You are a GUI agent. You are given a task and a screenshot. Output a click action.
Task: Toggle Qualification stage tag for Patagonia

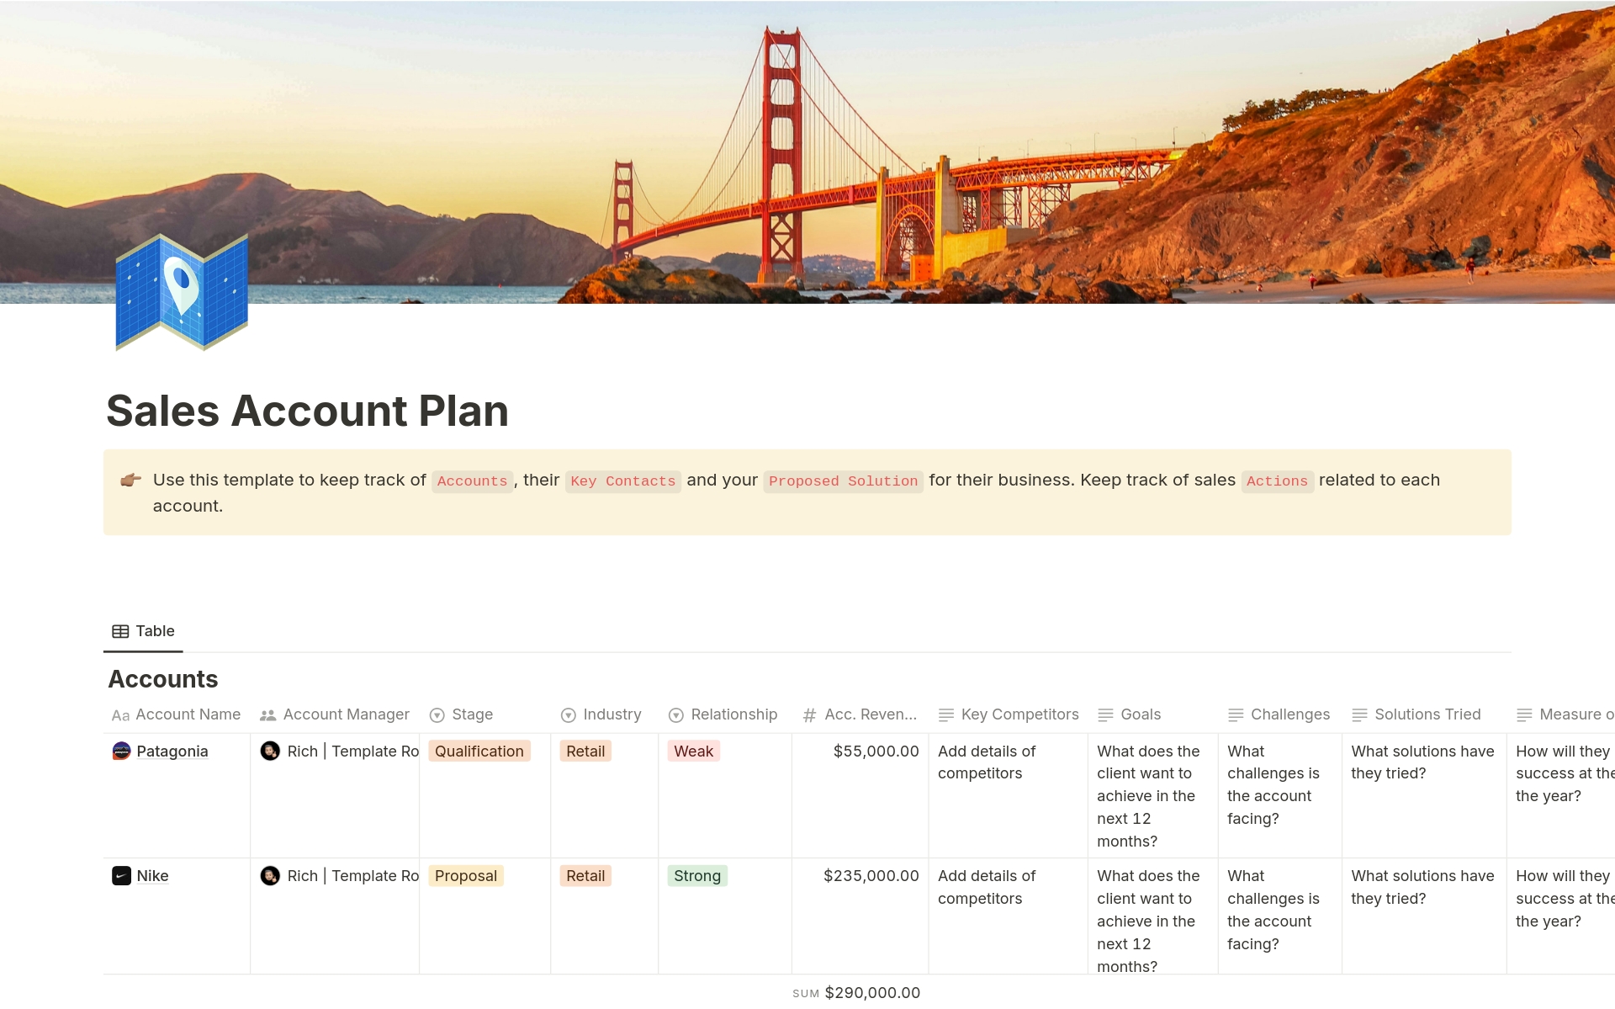[481, 750]
